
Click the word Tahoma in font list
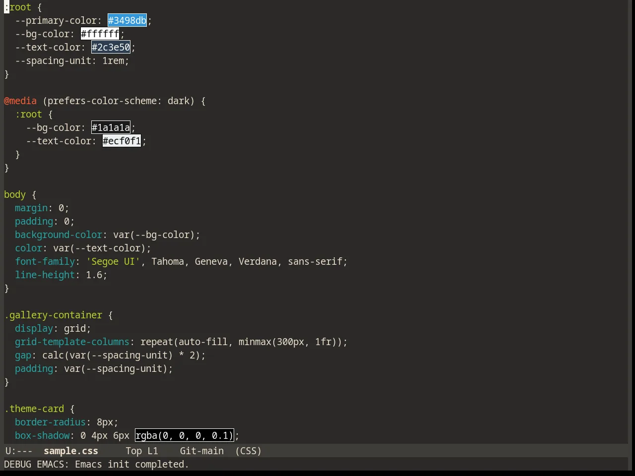coord(168,261)
